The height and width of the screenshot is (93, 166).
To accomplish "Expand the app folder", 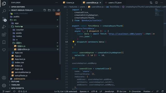I will [17, 23].
